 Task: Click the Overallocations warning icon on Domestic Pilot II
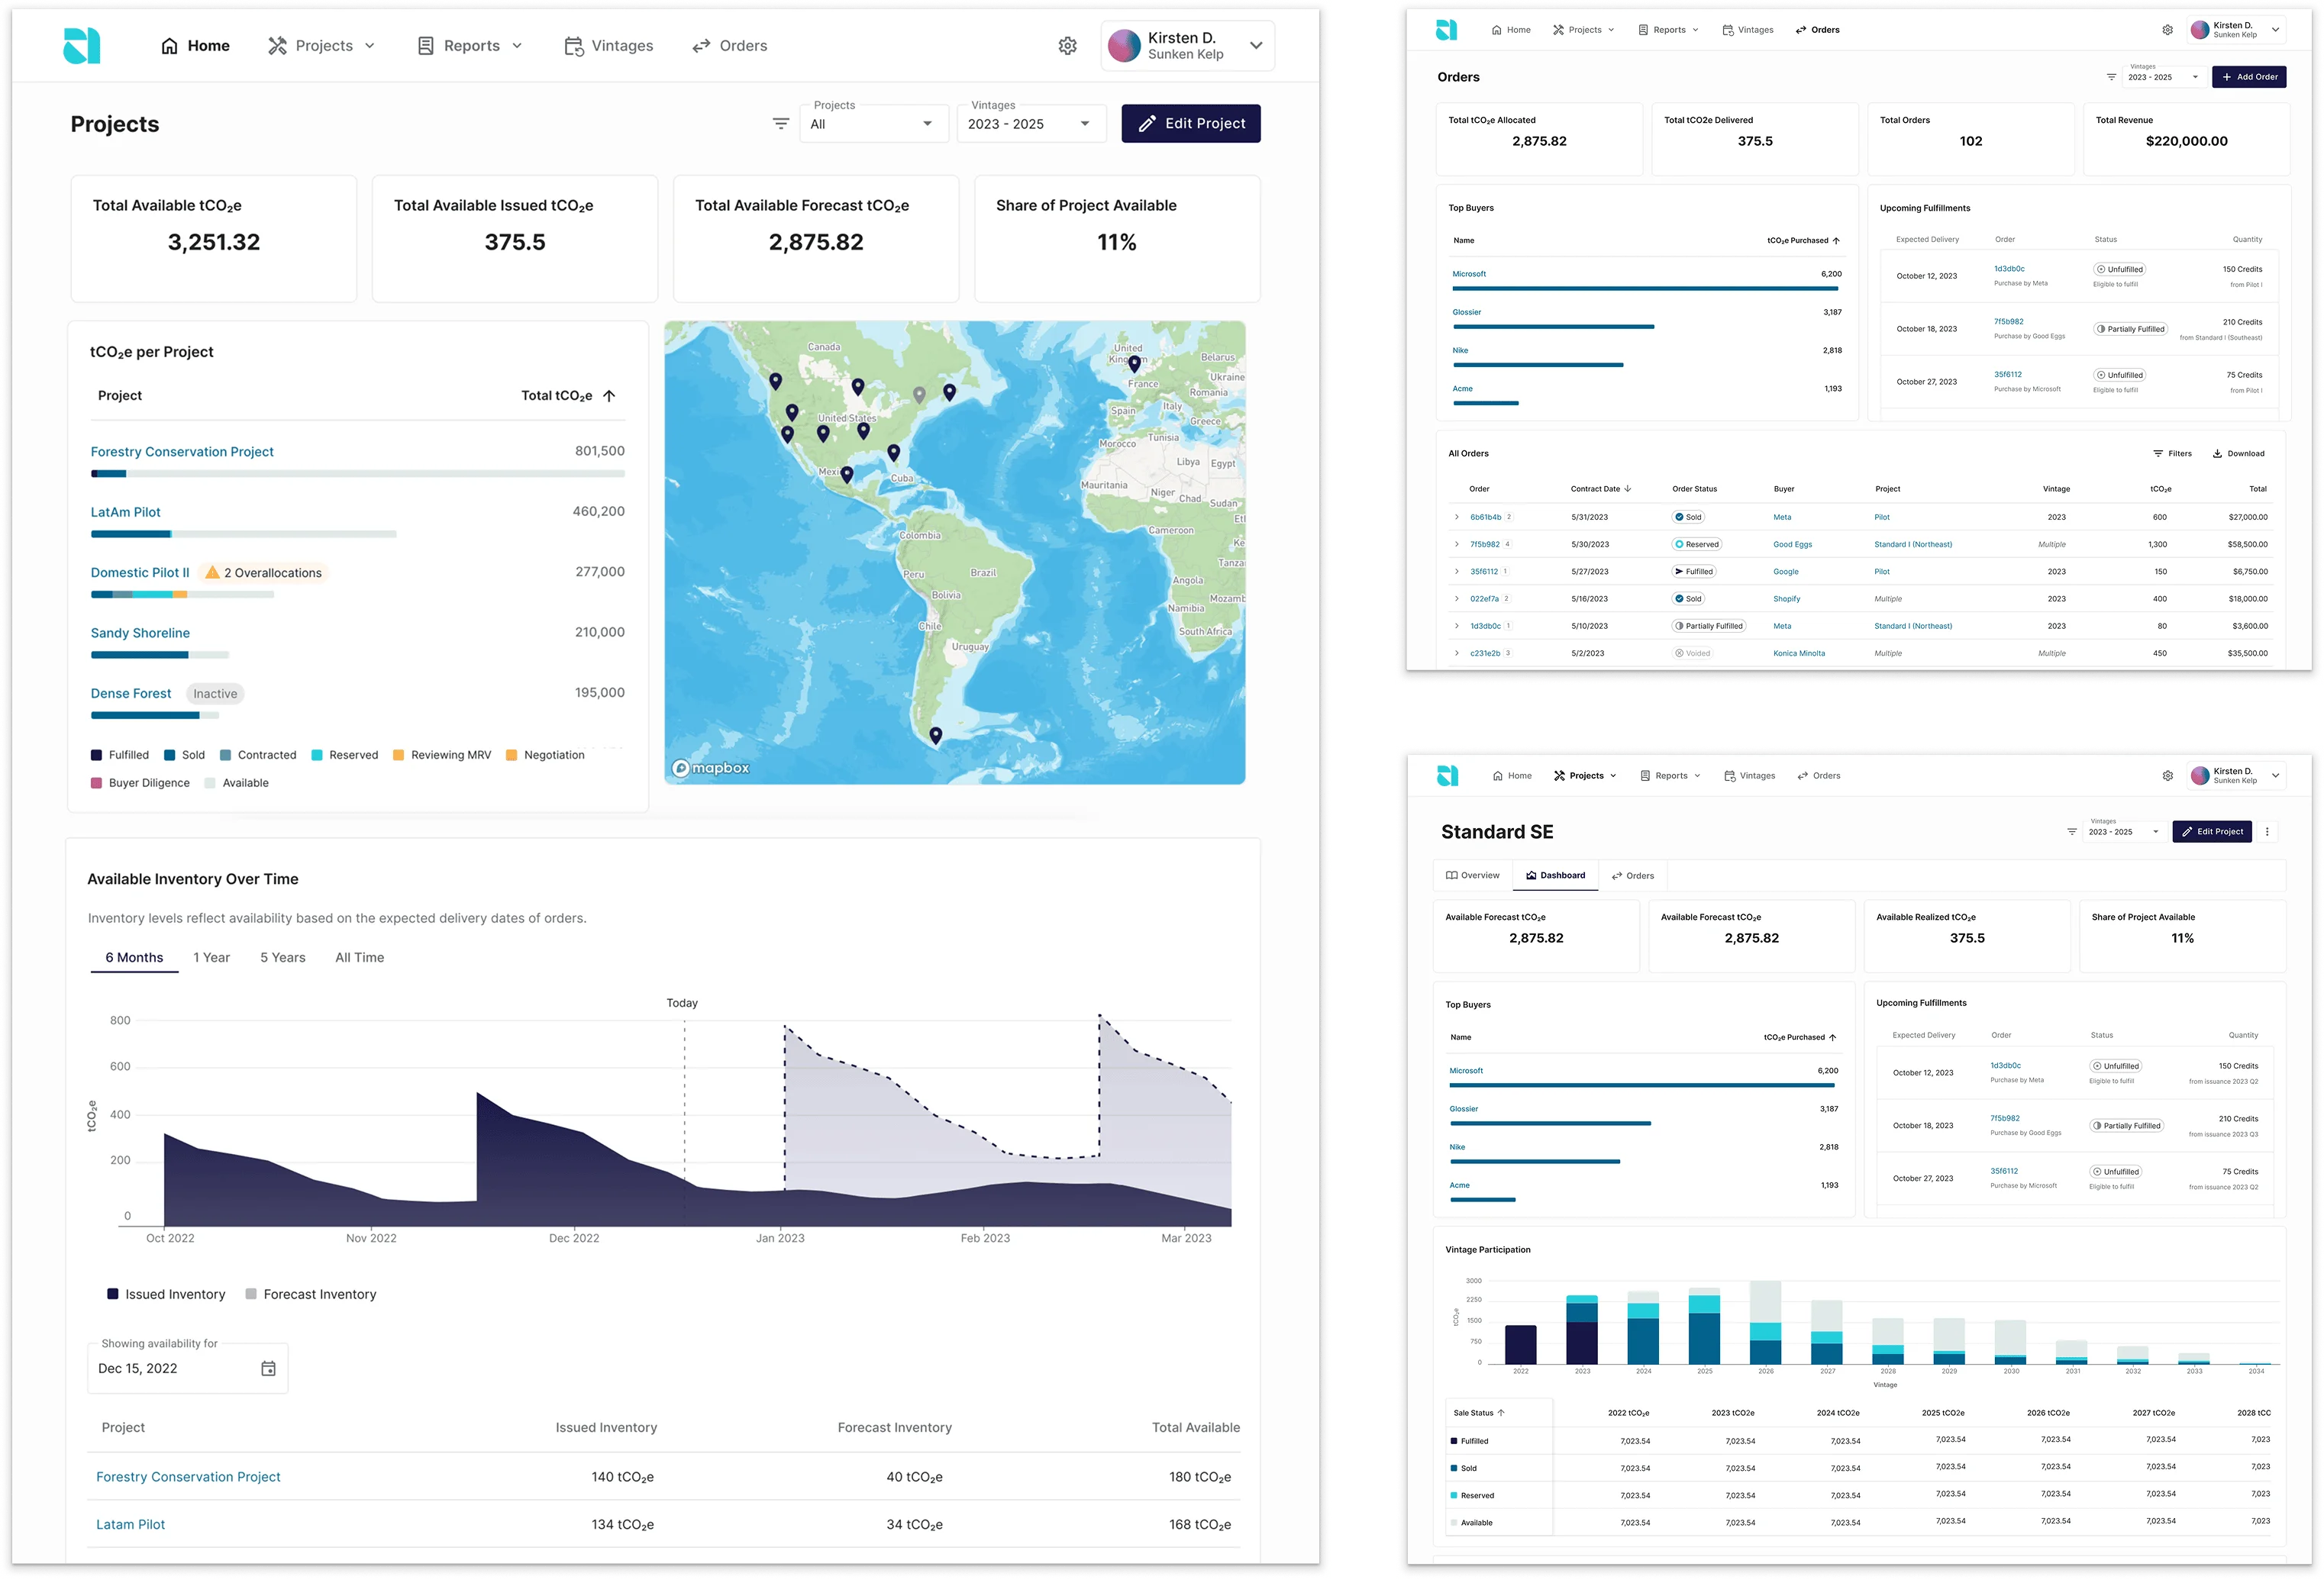click(x=212, y=573)
